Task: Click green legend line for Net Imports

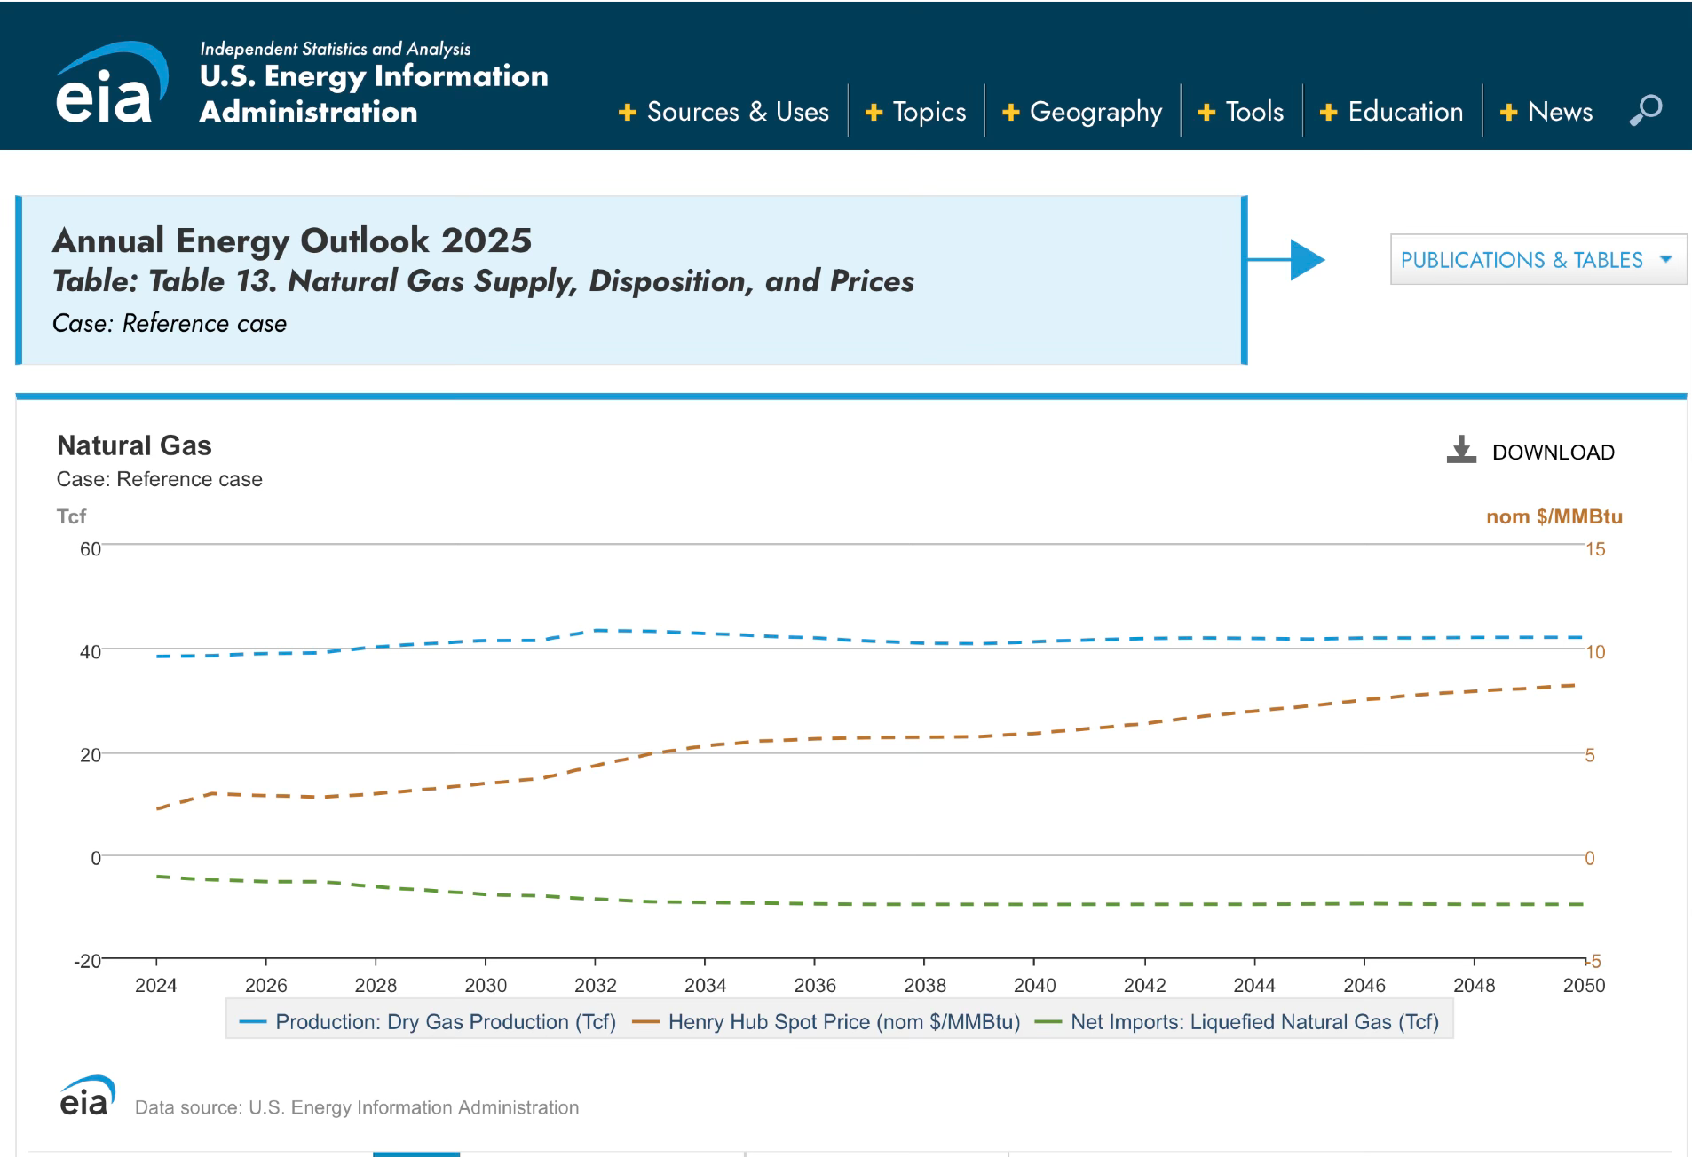Action: click(1048, 1023)
